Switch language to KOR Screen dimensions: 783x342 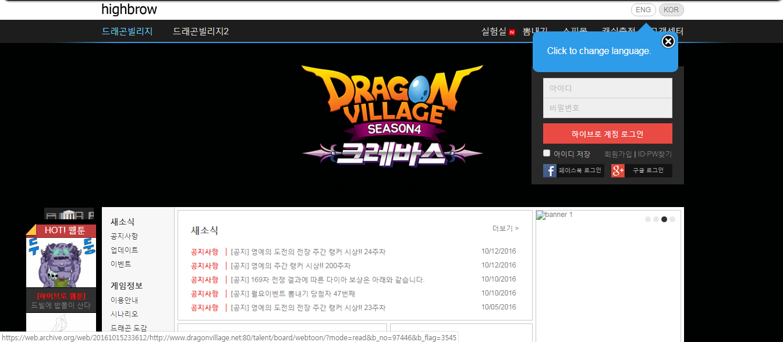click(x=671, y=10)
